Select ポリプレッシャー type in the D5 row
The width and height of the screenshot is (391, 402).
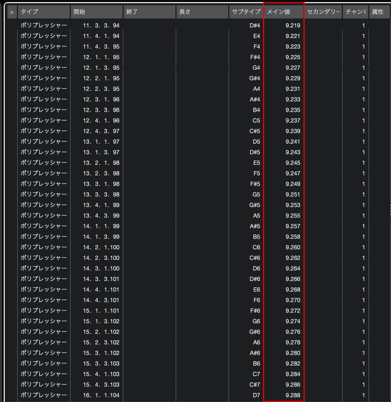click(44, 142)
